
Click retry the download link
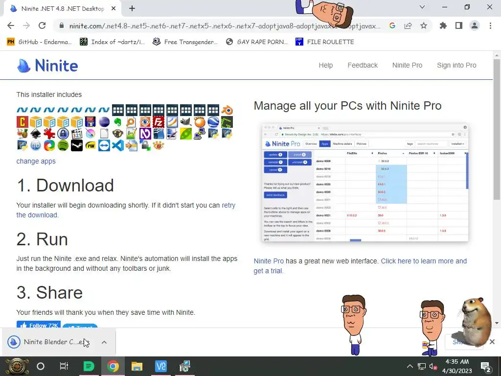click(228, 205)
